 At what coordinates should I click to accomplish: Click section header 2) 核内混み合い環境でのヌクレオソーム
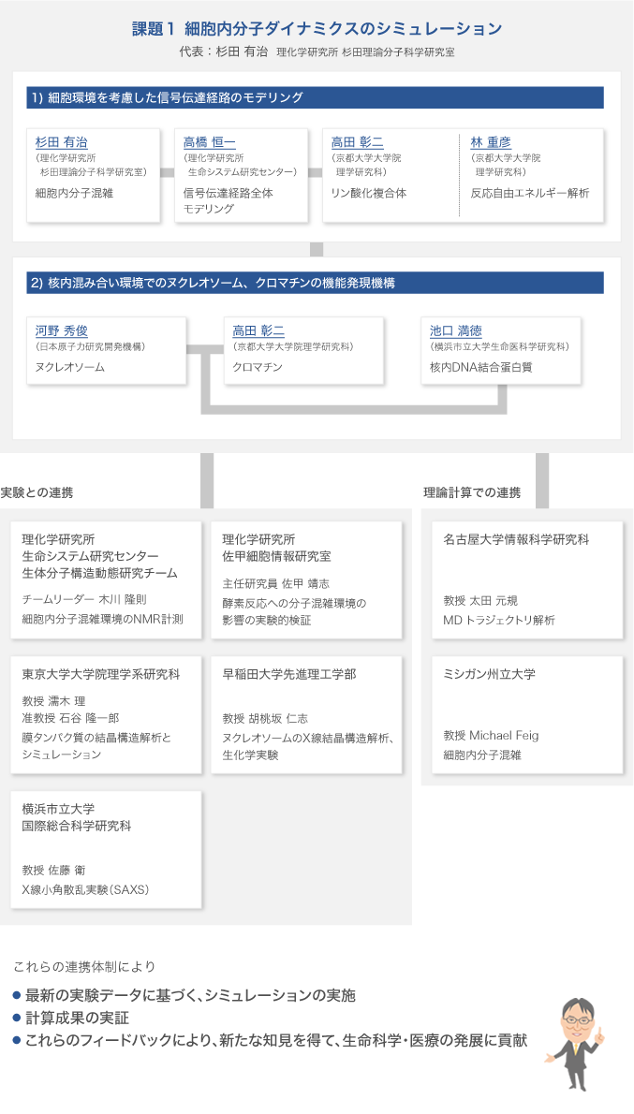316,283
